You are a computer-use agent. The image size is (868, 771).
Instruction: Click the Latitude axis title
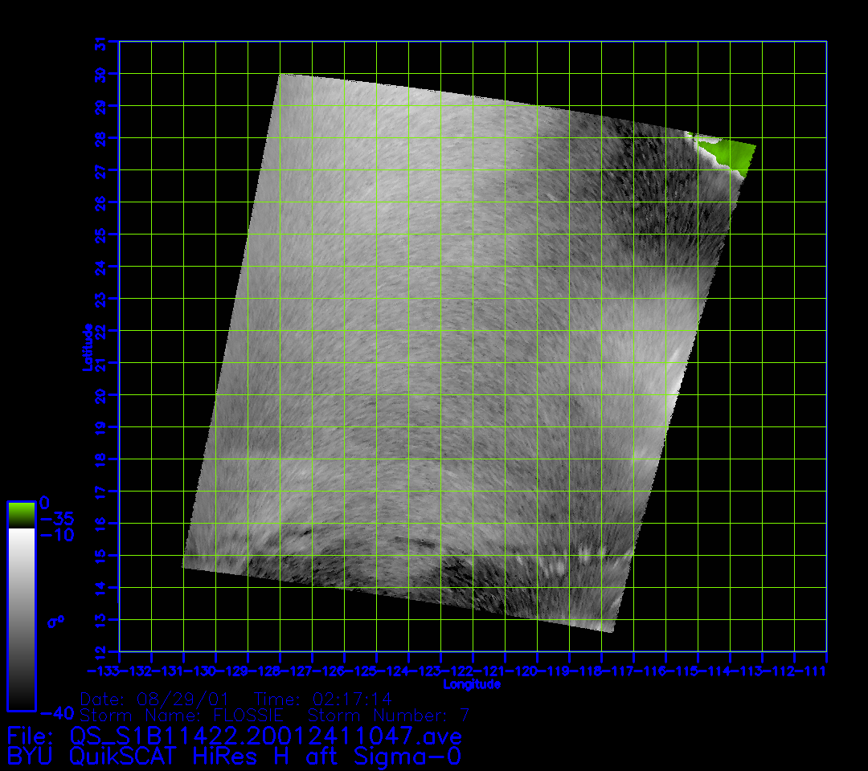click(x=86, y=347)
